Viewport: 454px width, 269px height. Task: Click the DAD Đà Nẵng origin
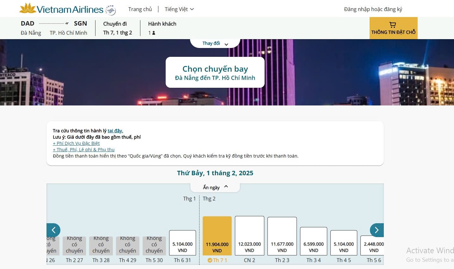31,28
